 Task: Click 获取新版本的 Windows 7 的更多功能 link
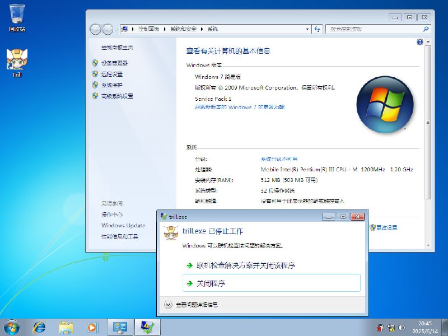click(240, 107)
